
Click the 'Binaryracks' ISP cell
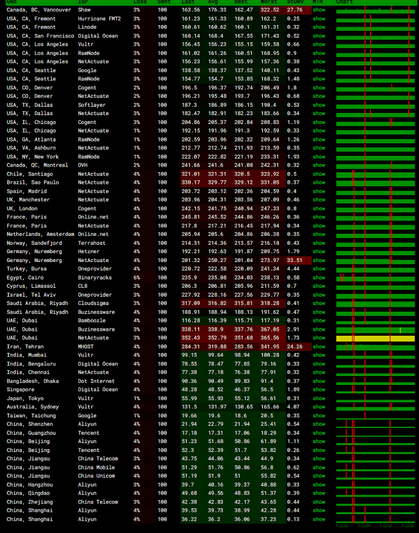(95, 278)
